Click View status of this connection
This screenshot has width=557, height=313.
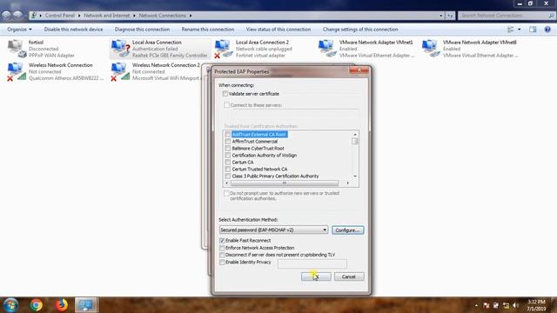278,30
